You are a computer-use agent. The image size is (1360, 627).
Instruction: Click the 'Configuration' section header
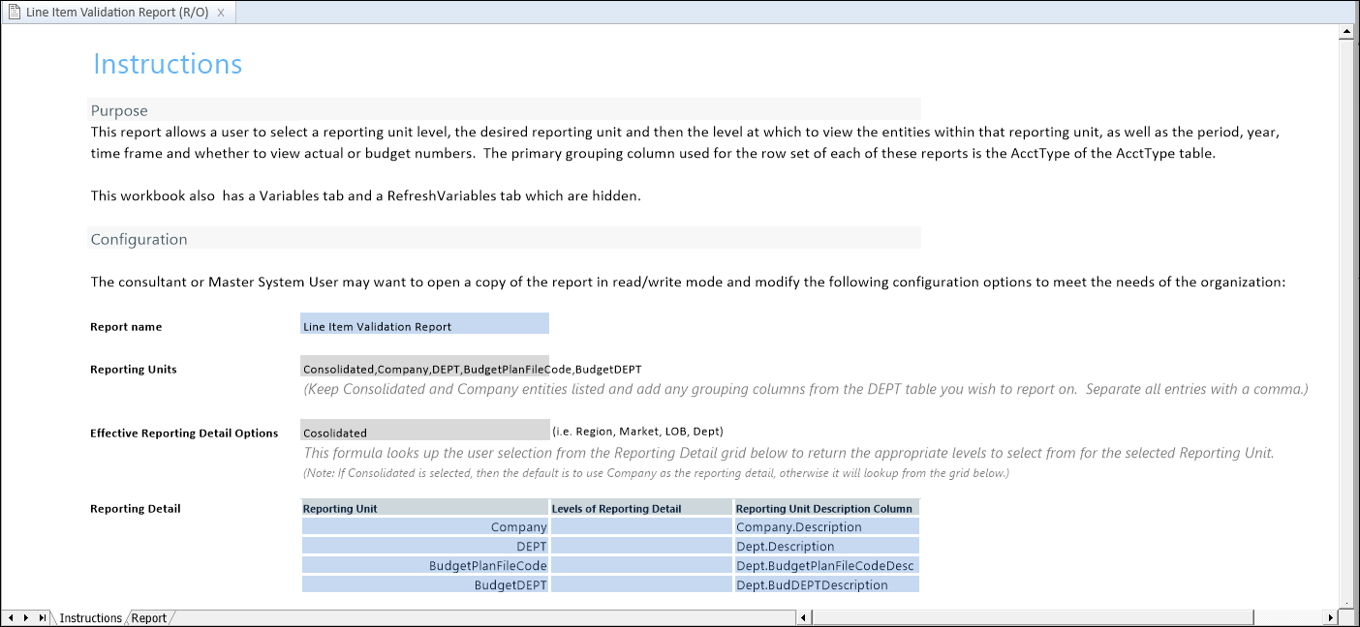coord(139,239)
